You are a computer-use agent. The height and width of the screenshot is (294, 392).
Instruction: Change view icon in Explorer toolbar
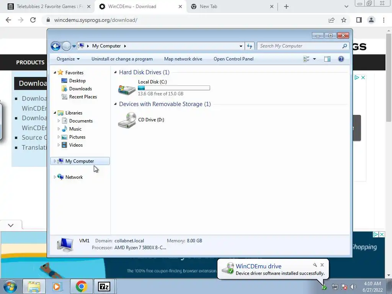(x=306, y=59)
